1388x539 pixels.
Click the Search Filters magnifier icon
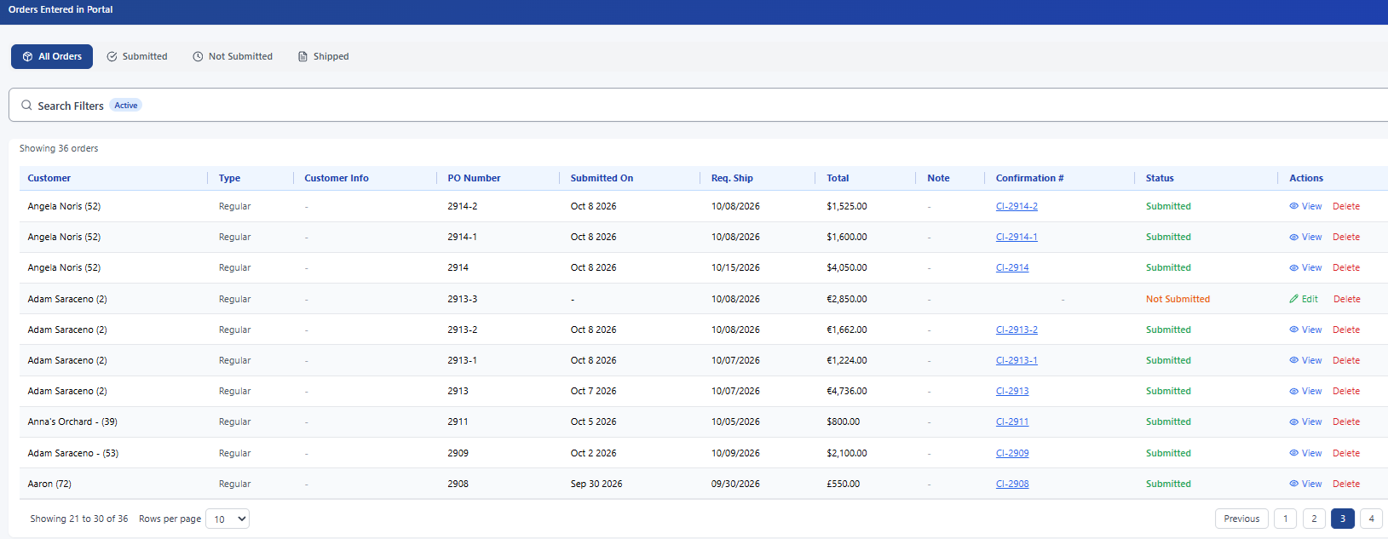(26, 106)
